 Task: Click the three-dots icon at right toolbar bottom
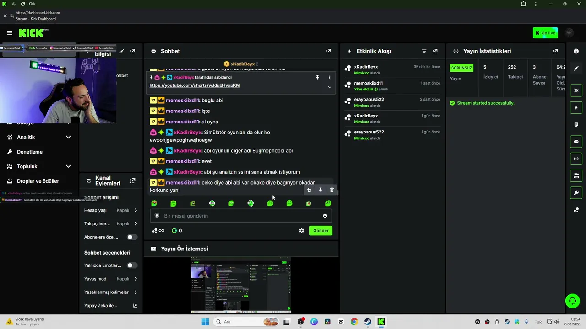[576, 210]
